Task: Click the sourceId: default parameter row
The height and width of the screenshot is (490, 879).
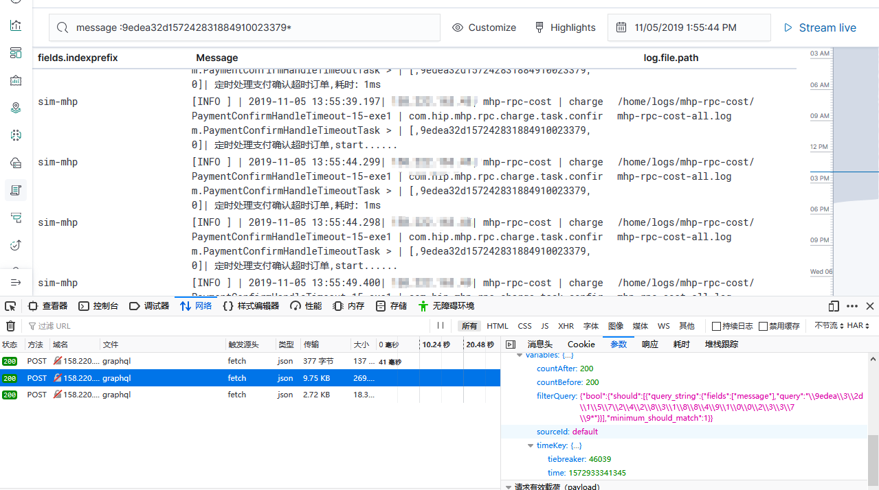Action: point(684,432)
